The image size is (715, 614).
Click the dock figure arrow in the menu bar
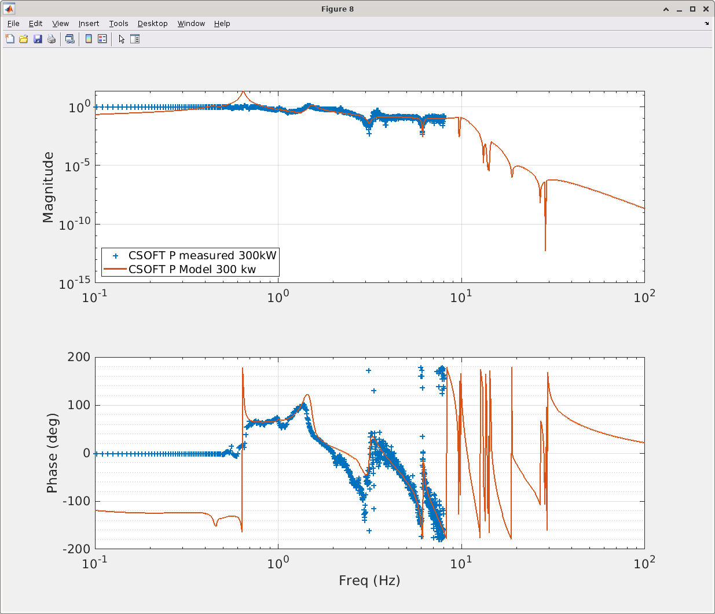(x=706, y=24)
